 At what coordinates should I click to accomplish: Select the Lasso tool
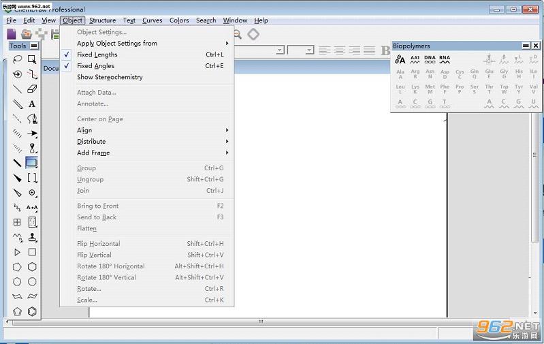pos(17,59)
